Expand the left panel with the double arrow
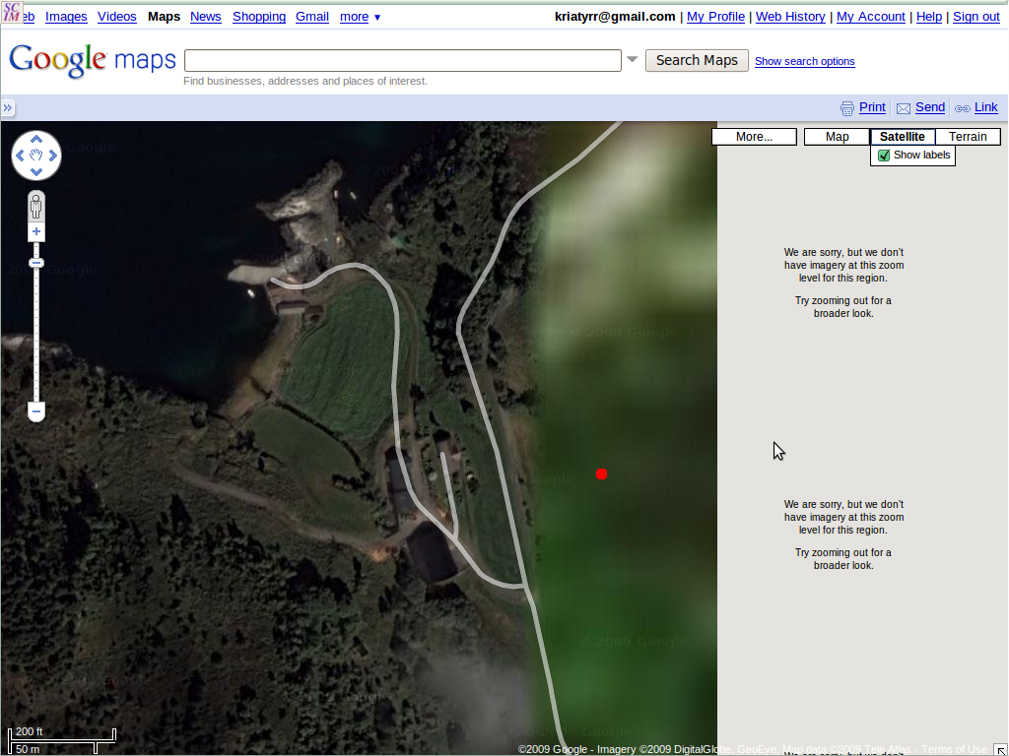This screenshot has width=1009, height=756. tap(7, 108)
